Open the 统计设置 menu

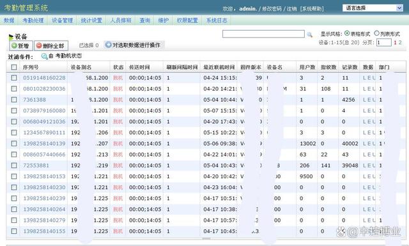[91, 20]
